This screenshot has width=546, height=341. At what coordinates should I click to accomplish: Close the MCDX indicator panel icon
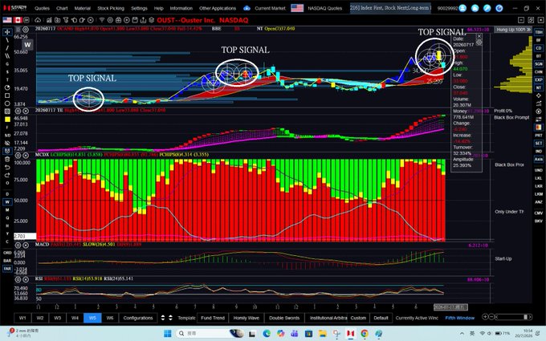[26, 156]
